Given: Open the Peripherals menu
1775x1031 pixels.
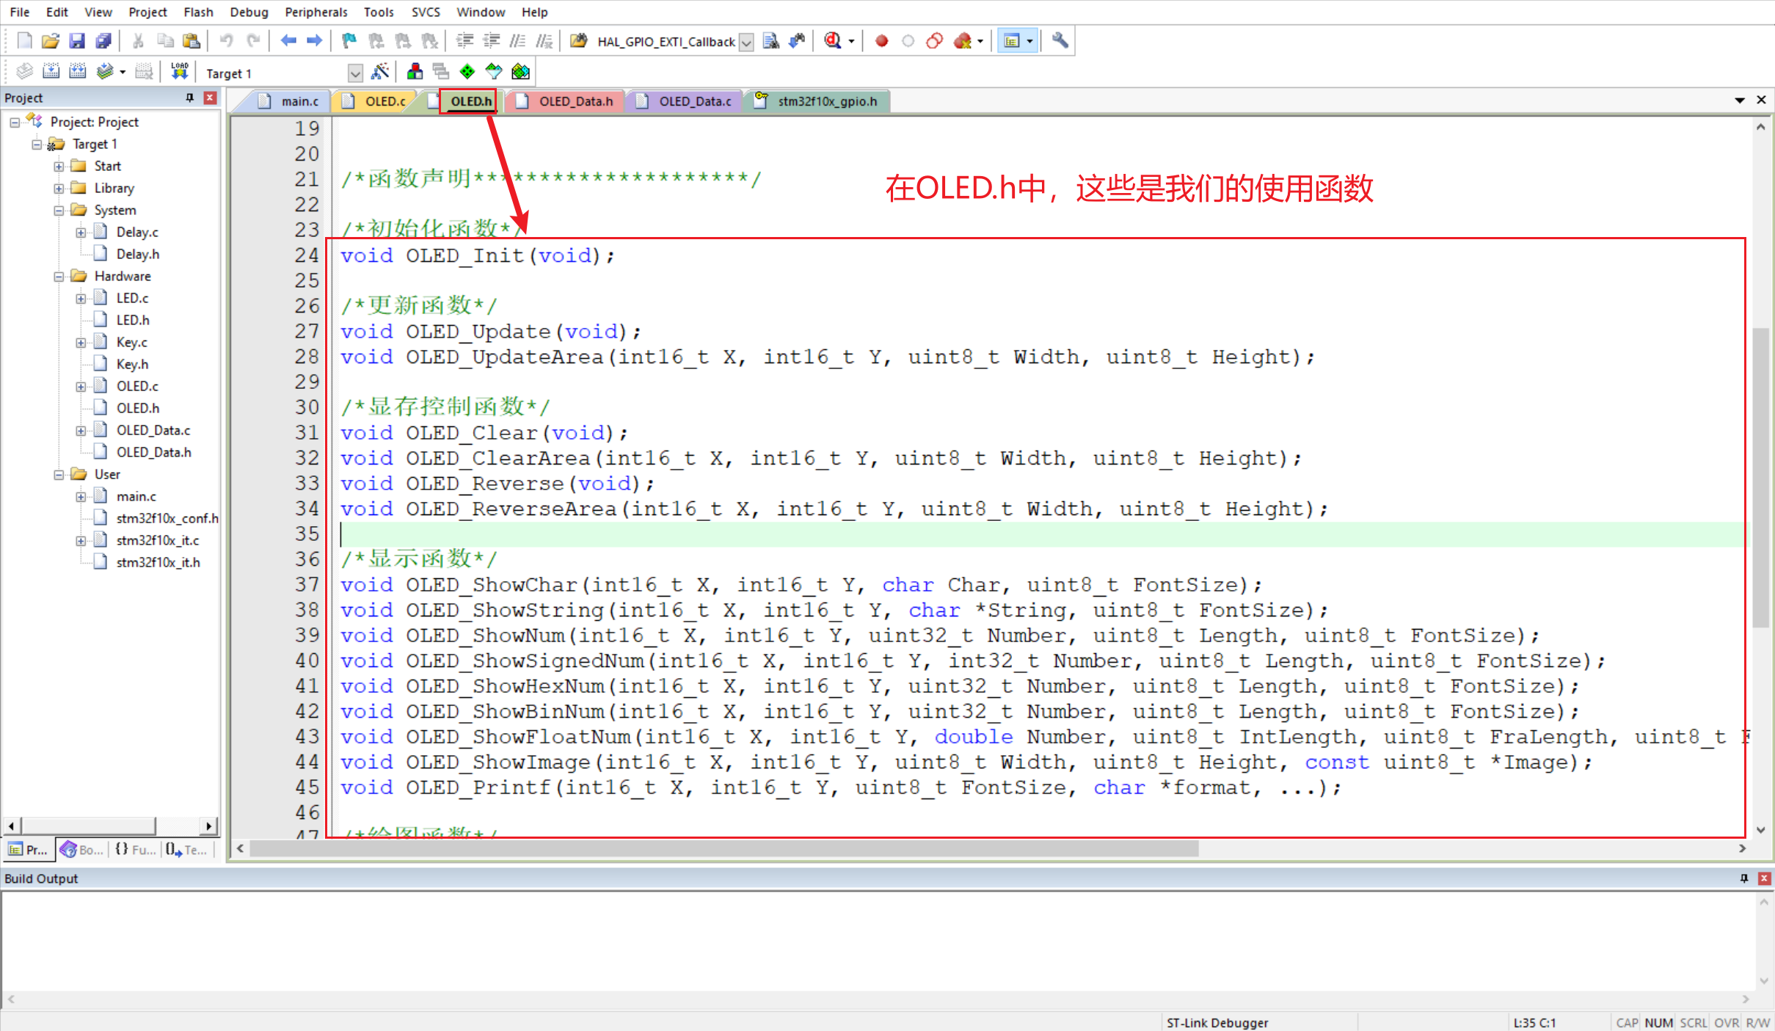Looking at the screenshot, I should click(x=316, y=12).
